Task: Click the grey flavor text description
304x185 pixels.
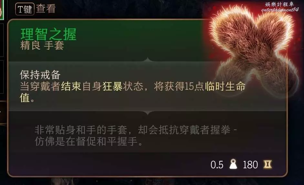Action: pyautogui.click(x=136, y=136)
